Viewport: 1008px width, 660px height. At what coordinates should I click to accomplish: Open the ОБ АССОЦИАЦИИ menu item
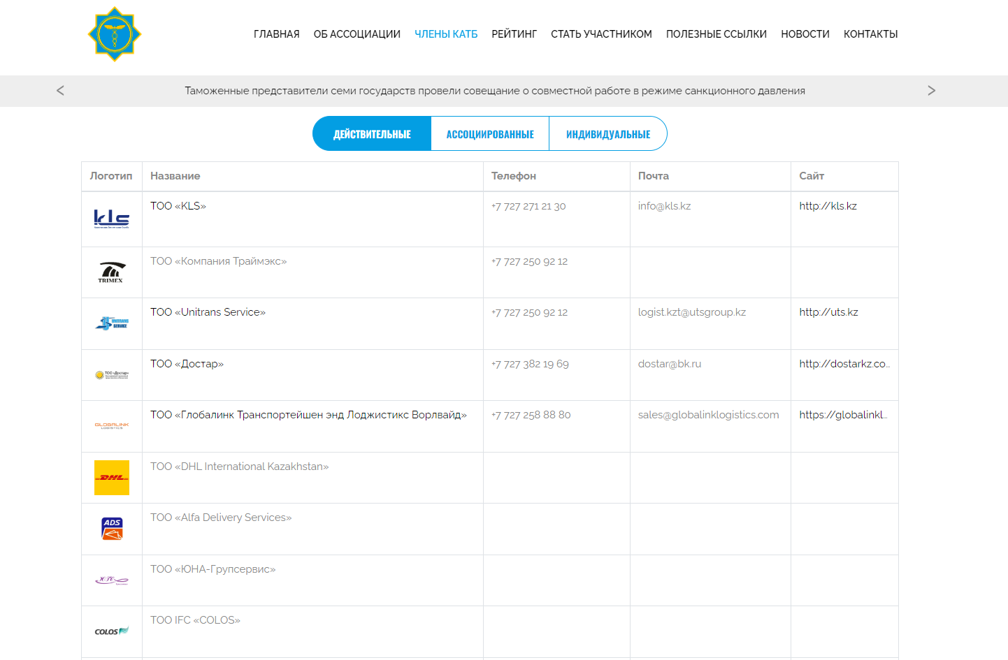point(357,34)
